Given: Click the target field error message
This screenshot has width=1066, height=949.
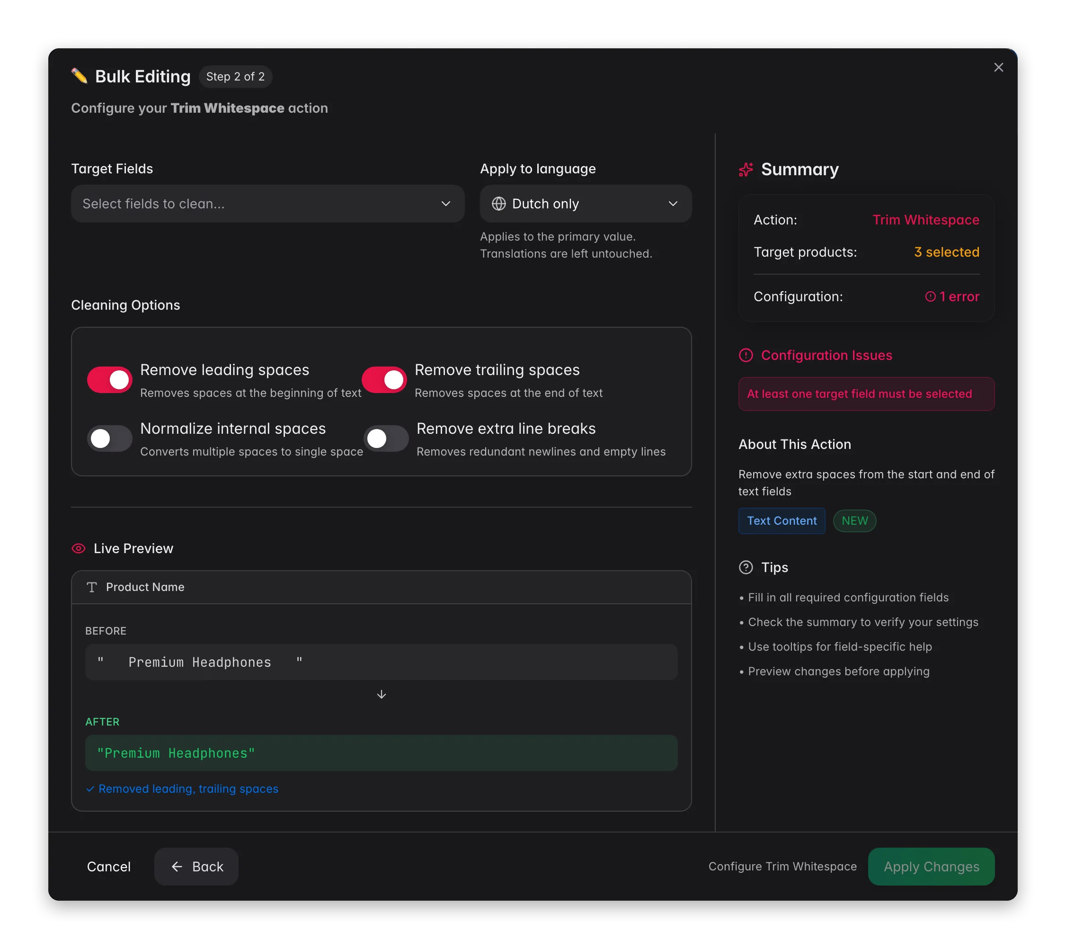Looking at the screenshot, I should pyautogui.click(x=866, y=394).
